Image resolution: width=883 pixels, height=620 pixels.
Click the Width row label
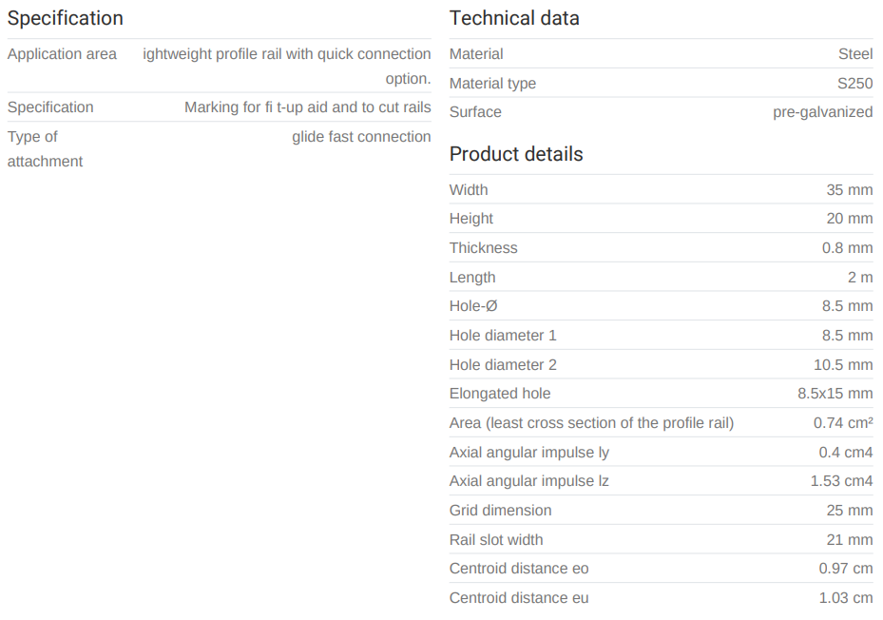[469, 190]
